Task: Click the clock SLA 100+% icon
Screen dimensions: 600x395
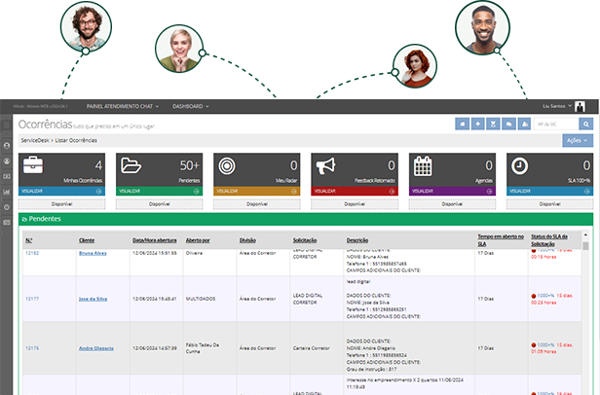Action: [x=520, y=165]
